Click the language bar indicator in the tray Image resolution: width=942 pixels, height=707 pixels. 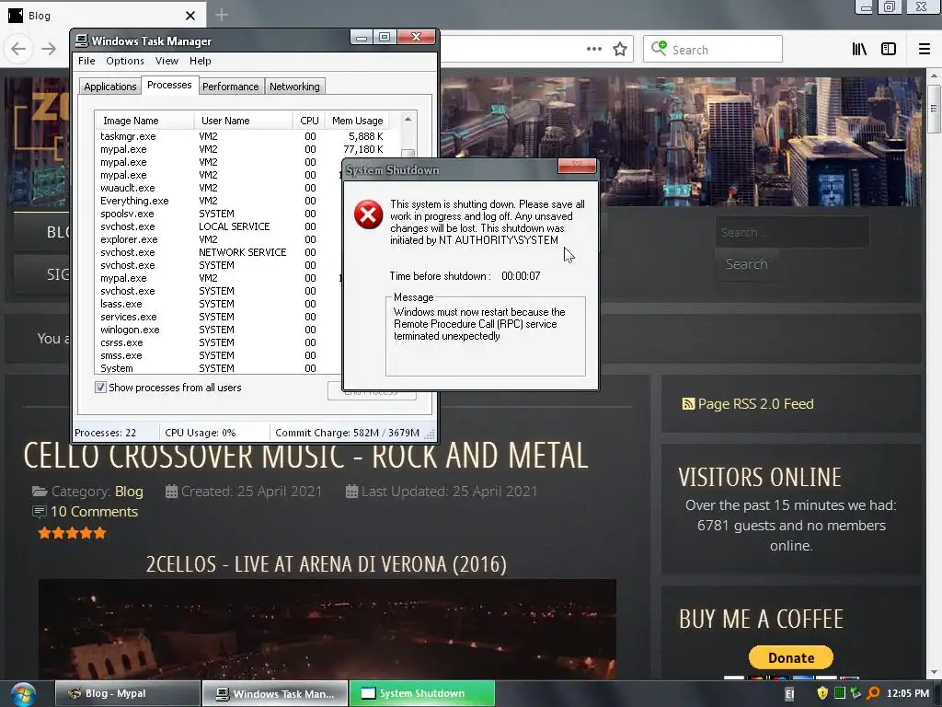click(x=788, y=694)
